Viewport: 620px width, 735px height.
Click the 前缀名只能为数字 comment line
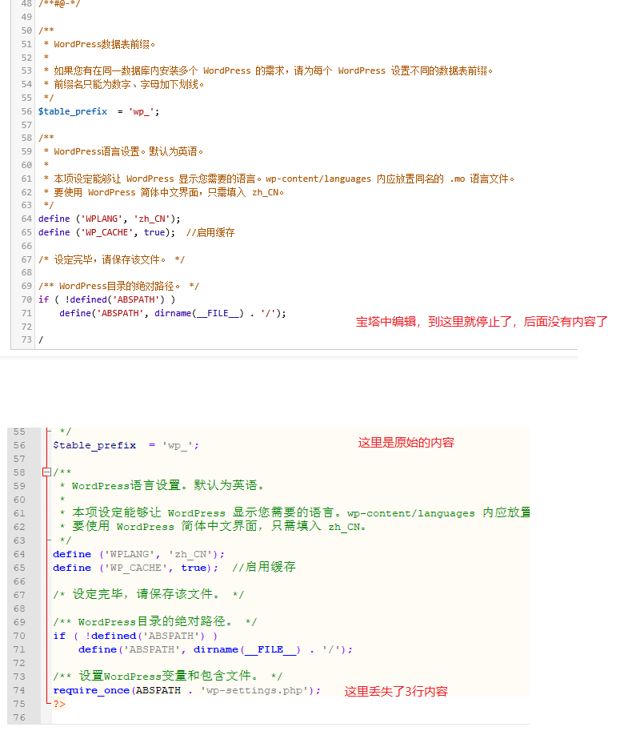pyautogui.click(x=124, y=84)
